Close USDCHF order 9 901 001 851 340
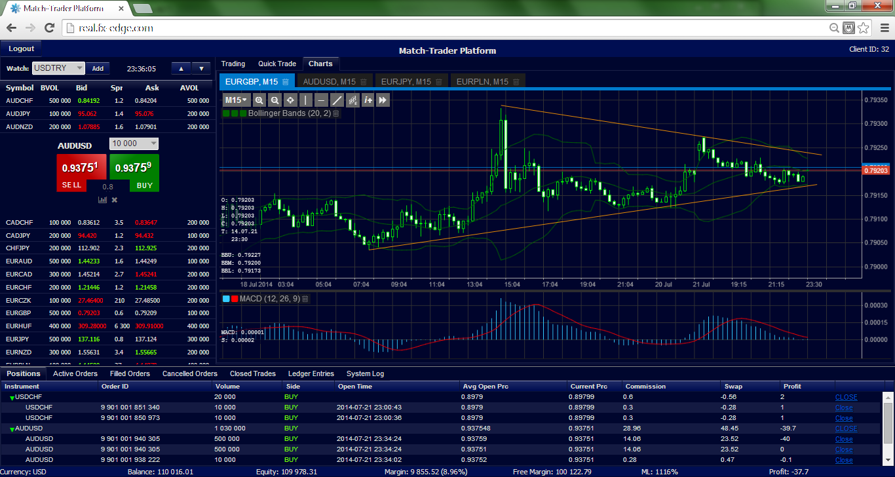This screenshot has height=477, width=895. coord(844,408)
